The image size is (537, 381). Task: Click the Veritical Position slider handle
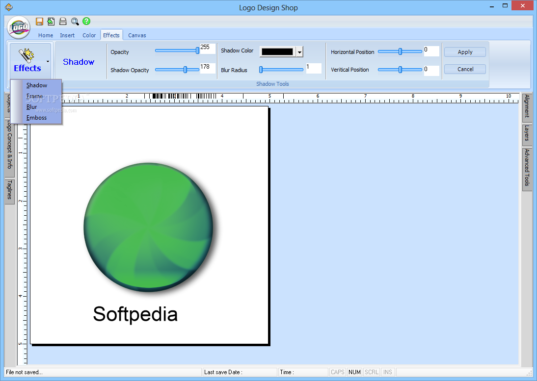[400, 70]
